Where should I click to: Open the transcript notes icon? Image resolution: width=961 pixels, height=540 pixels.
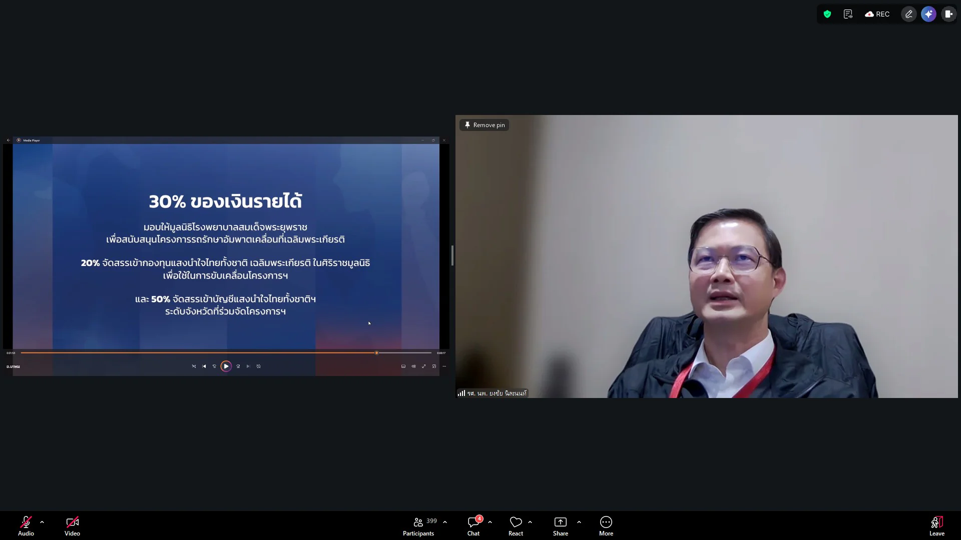[x=848, y=14]
